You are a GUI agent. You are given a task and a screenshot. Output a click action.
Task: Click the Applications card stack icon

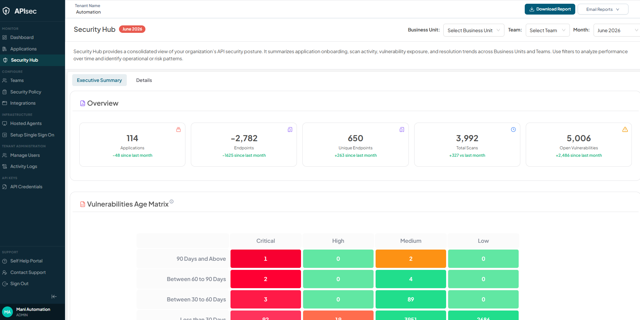point(178,129)
